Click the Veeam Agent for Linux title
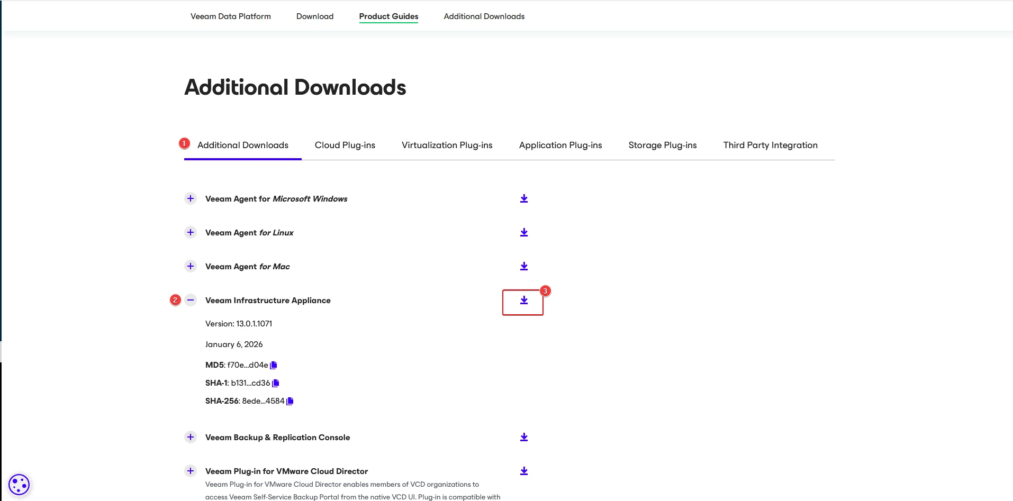 [249, 233]
